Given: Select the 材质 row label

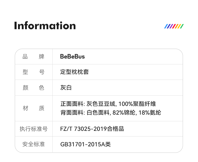Looking at the screenshot, I should click(x=34, y=108).
